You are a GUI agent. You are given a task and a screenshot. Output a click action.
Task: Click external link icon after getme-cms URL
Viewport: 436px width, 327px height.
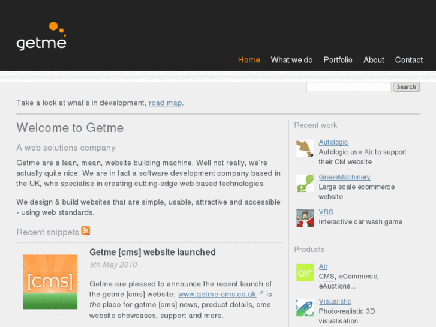pyautogui.click(x=261, y=293)
